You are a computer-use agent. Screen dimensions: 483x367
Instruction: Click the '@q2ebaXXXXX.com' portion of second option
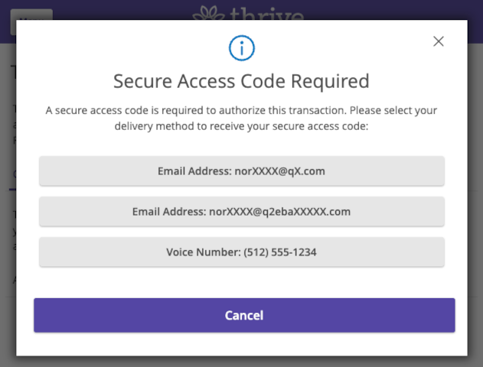click(x=302, y=212)
